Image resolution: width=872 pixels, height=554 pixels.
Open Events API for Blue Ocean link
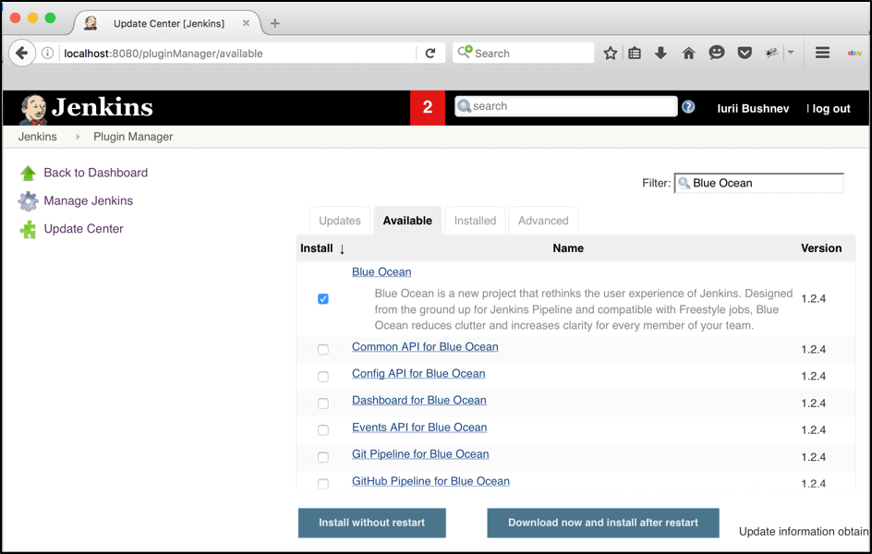click(419, 428)
